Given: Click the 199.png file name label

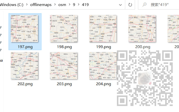Looking at the screenshot, I should [x=103, y=47].
